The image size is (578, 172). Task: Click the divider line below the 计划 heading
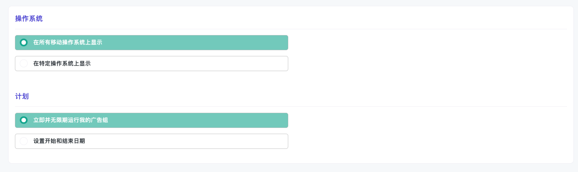pyautogui.click(x=291, y=106)
